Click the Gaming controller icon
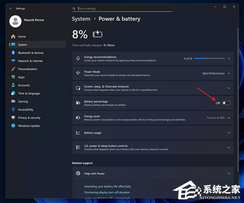 click(13, 101)
